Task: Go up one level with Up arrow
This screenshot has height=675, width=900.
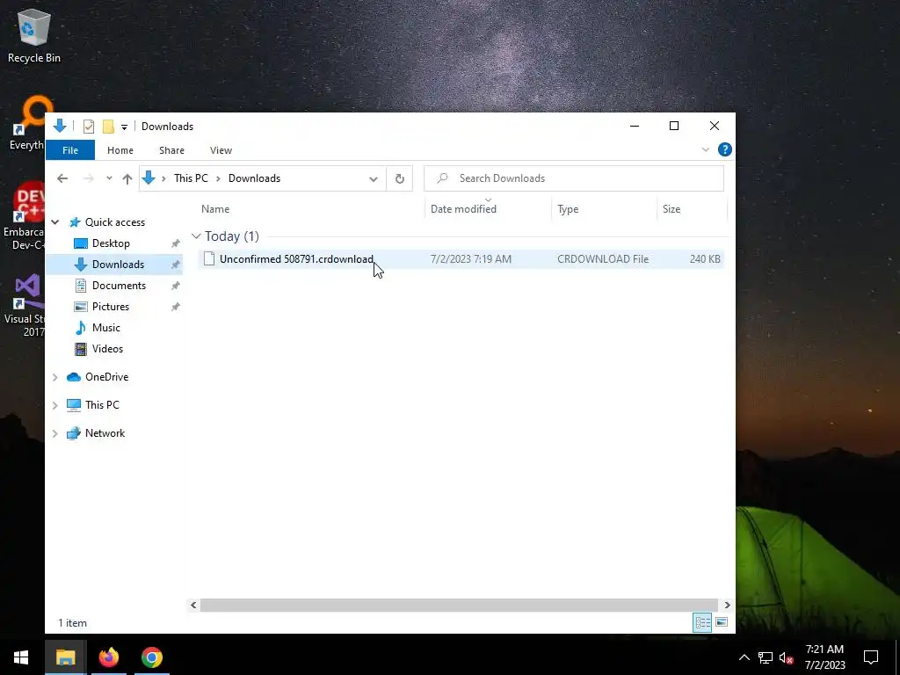Action: [x=127, y=178]
